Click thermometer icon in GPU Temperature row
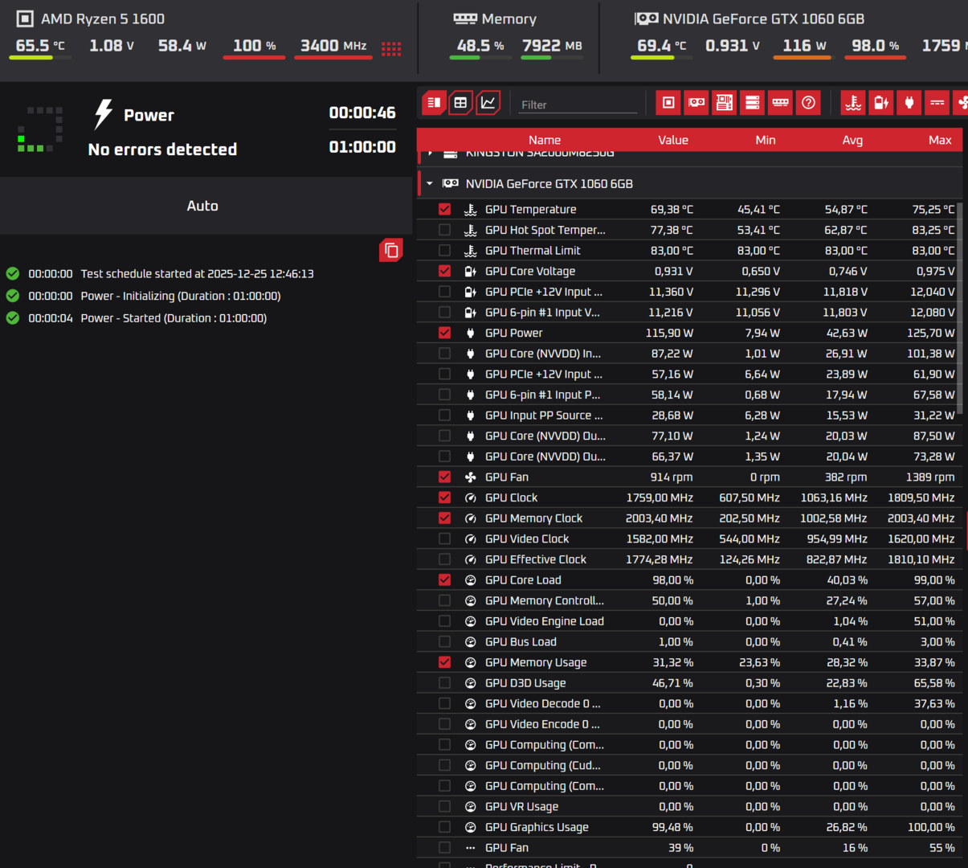The width and height of the screenshot is (968, 868). pos(471,209)
